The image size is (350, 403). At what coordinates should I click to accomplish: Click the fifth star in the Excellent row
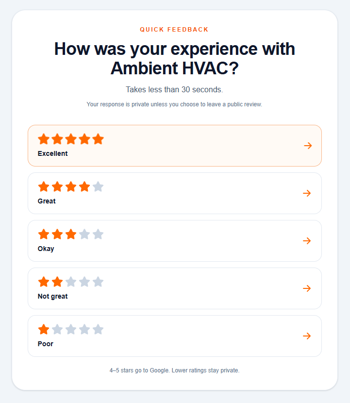pos(98,139)
